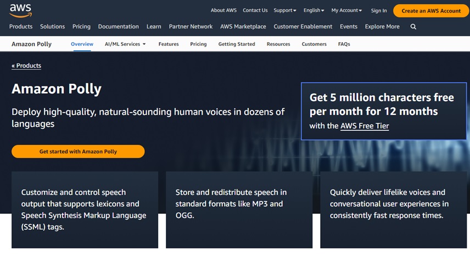Image resolution: width=470 pixels, height=261 pixels.
Task: Expand My Account dropdown
Action: (x=346, y=10)
